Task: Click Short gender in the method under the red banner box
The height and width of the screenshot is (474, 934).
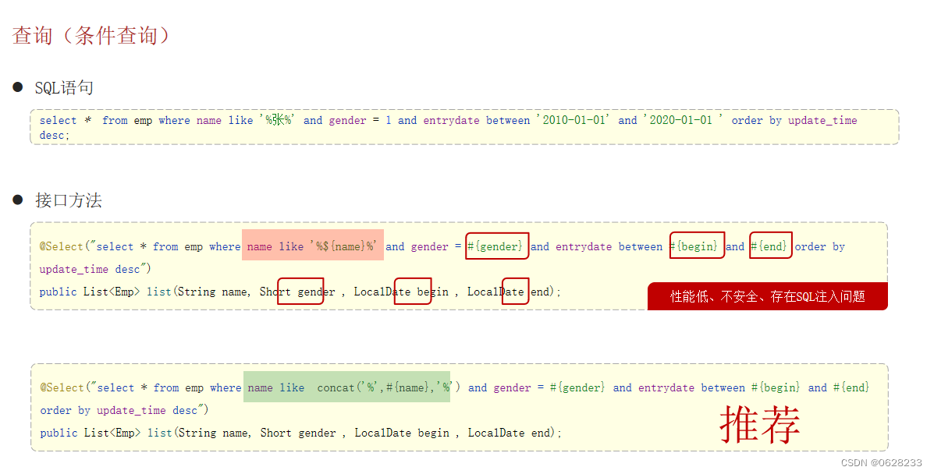Action: pyautogui.click(x=297, y=292)
